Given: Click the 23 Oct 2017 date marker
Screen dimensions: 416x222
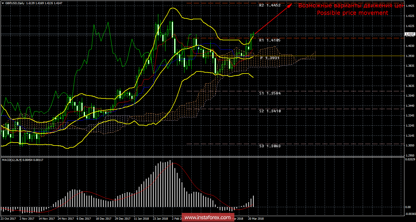Looking at the screenshot, I should tap(8, 218).
